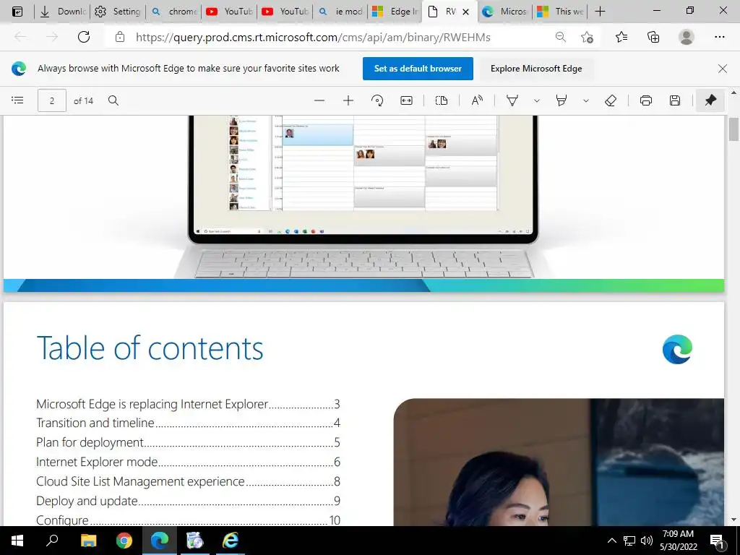Save the PDF document
This screenshot has width=740, height=555.
675,100
